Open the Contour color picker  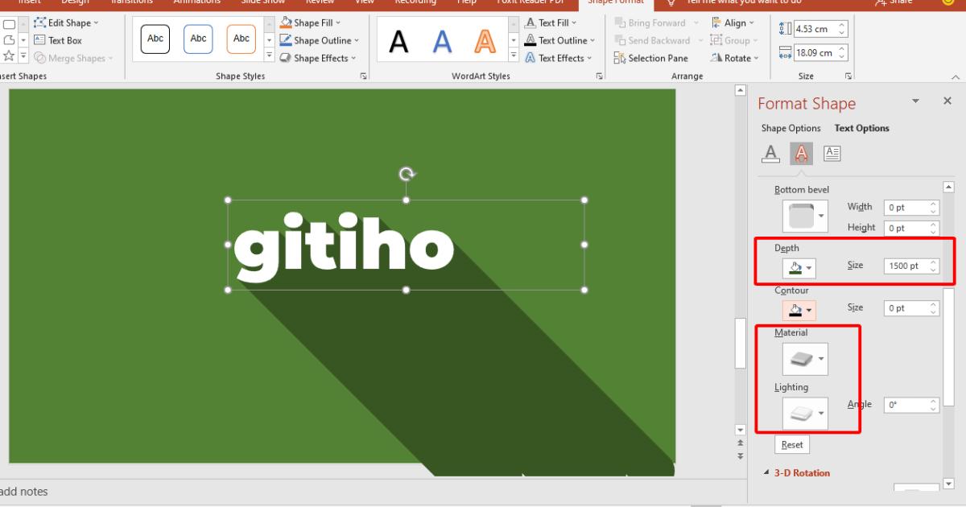pyautogui.click(x=799, y=310)
